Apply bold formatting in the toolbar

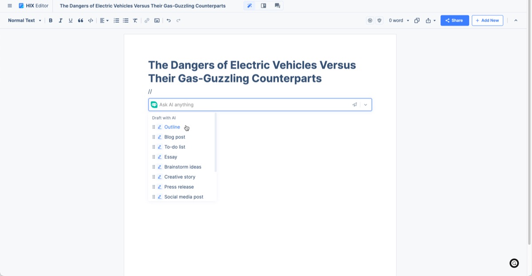pos(51,20)
